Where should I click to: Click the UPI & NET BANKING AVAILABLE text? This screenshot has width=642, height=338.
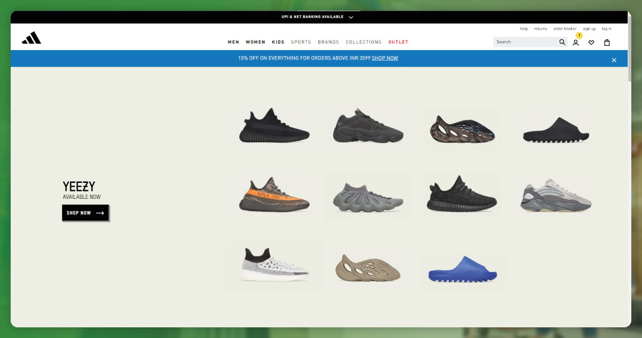(312, 17)
